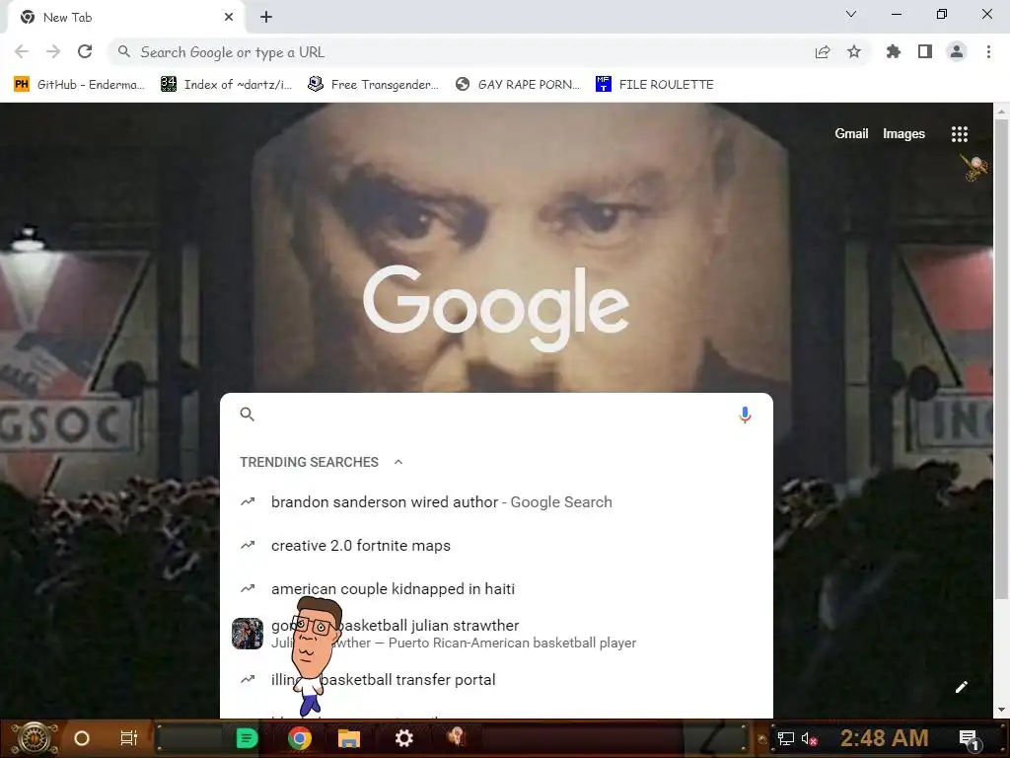Open the FILE ROULETTE bookmark
The image size is (1010, 758).
click(x=655, y=85)
